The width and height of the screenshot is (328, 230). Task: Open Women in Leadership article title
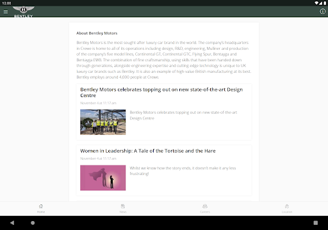[x=148, y=151]
